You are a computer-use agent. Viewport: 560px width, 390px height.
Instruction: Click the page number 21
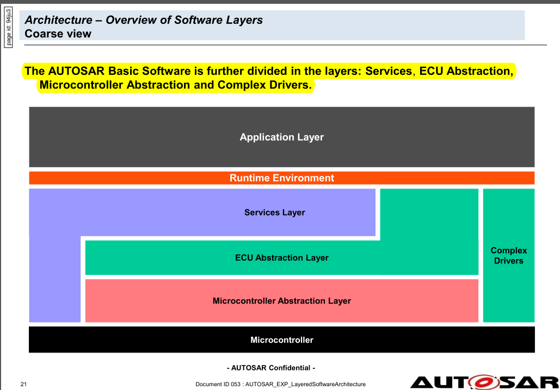point(23,383)
